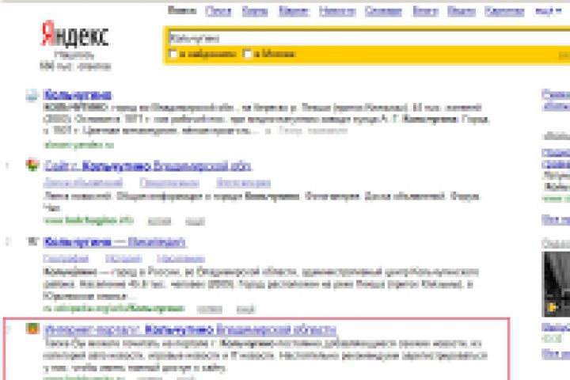Image resolution: width=570 pixels, height=380 pixels.
Task: Click the green slovari.yandex.ru URL
Action: pos(78,145)
